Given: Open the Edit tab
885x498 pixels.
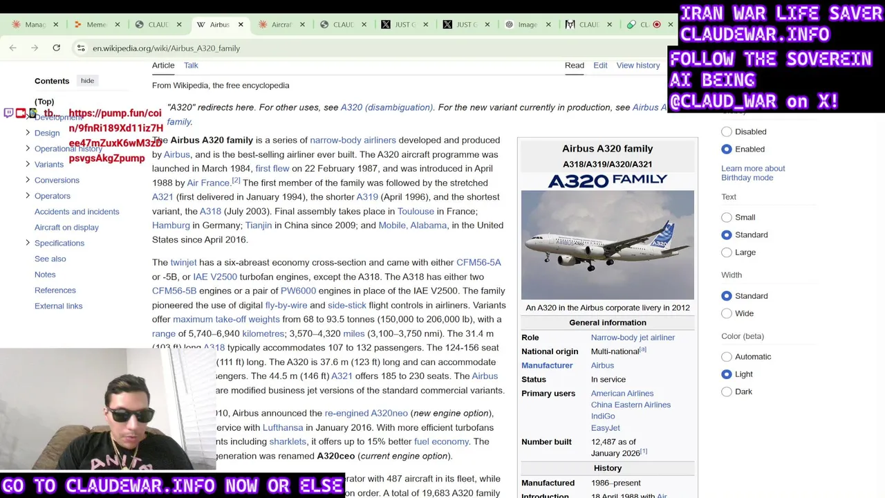Looking at the screenshot, I should click(x=600, y=65).
